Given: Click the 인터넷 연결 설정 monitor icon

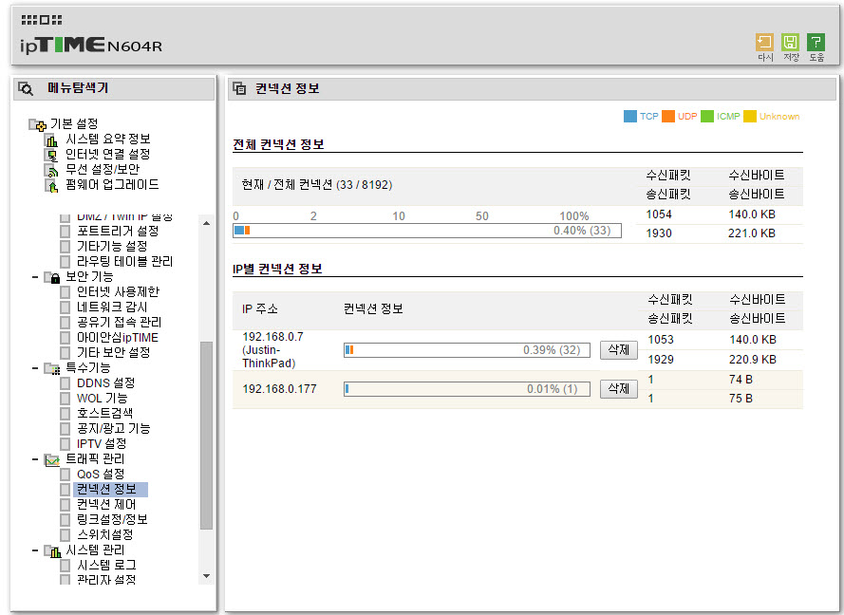Looking at the screenshot, I should [x=51, y=156].
